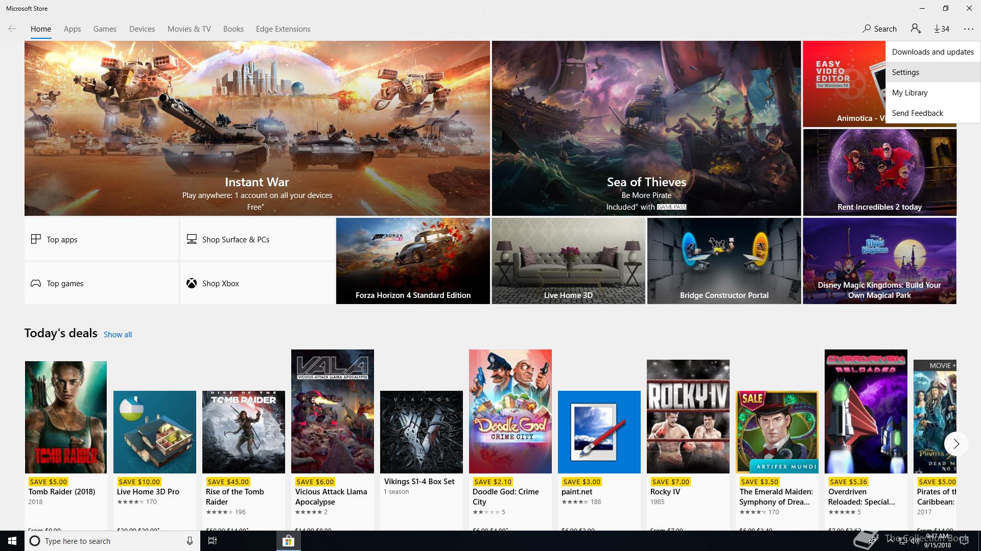Open the Top games tile
Viewport: 981px width, 551px height.
(x=101, y=283)
